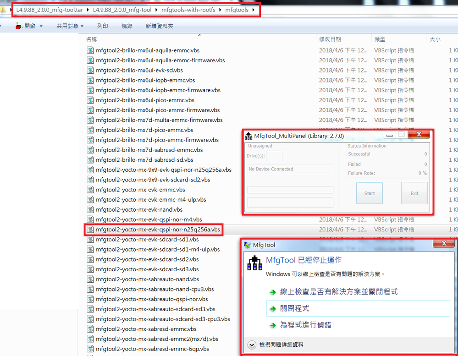Image resolution: width=458 pixels, height=356 pixels.
Task: Expand breadcrumb arrow after L4.9.88_2.0.0_mfg-tool folder
Action: tap(156, 10)
